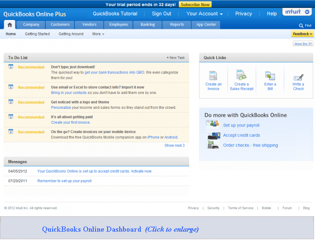Open footer Privacy link
315x240 pixels.
pyautogui.click(x=193, y=208)
